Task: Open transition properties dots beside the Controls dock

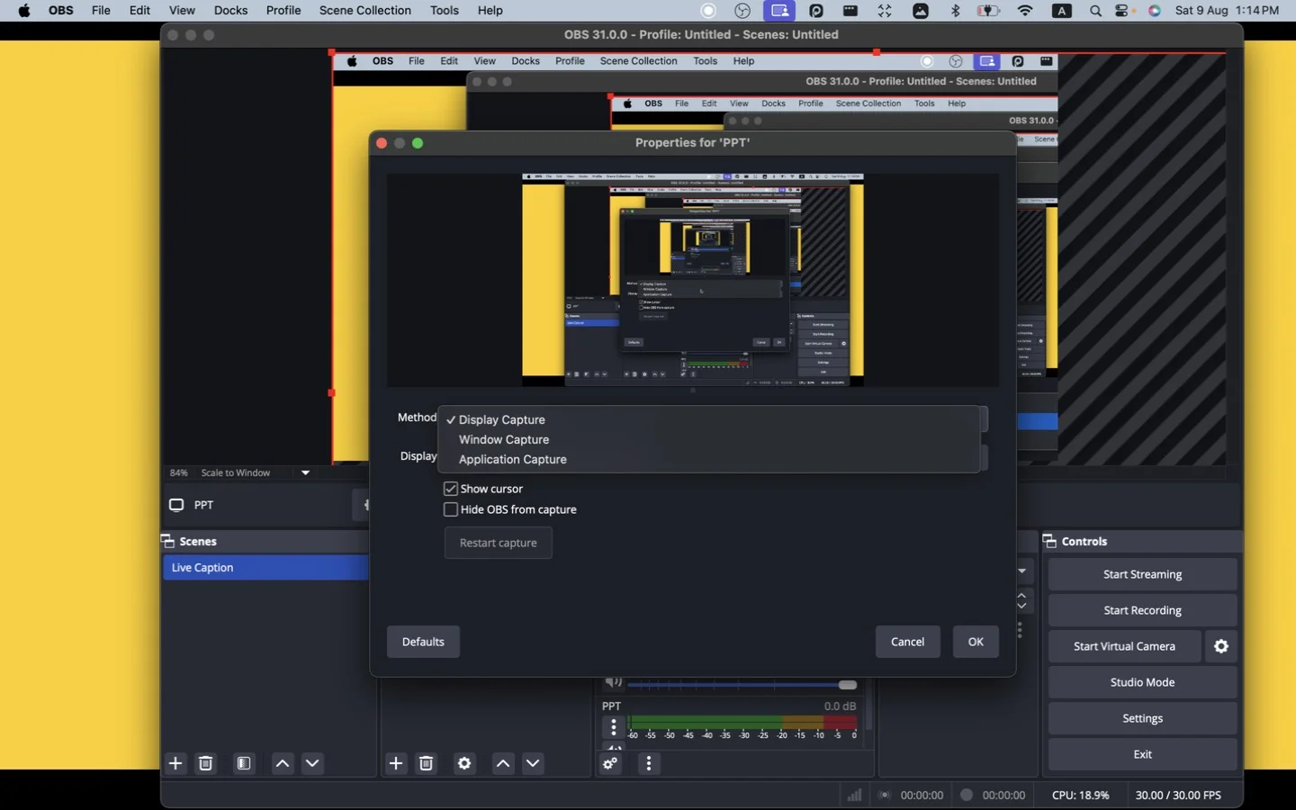Action: point(1020,630)
